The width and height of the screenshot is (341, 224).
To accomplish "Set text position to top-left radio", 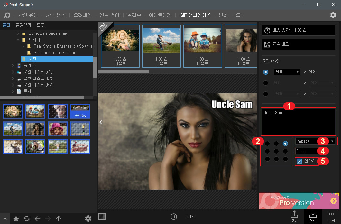I will [267, 144].
